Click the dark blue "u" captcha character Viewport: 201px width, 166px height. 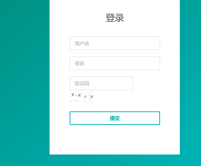click(92, 96)
